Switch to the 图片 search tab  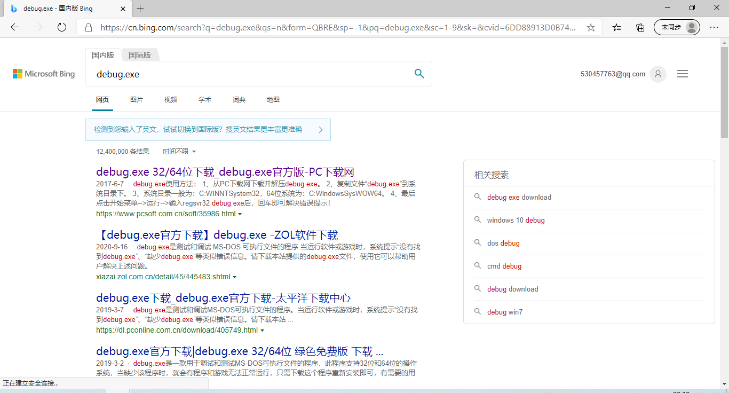tap(137, 99)
